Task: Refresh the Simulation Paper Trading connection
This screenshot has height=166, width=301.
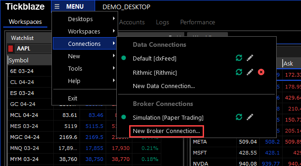Action: pos(239,117)
